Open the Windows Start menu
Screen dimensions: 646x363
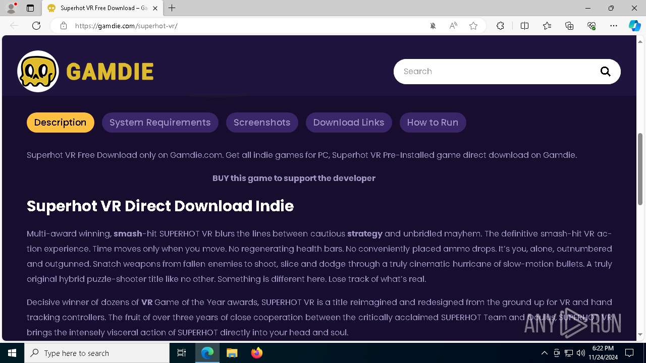pos(12,353)
